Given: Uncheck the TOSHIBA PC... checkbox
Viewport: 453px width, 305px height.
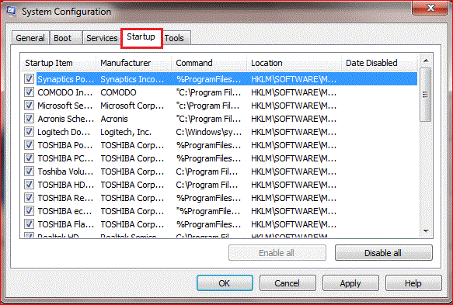Looking at the screenshot, I should 29,158.
